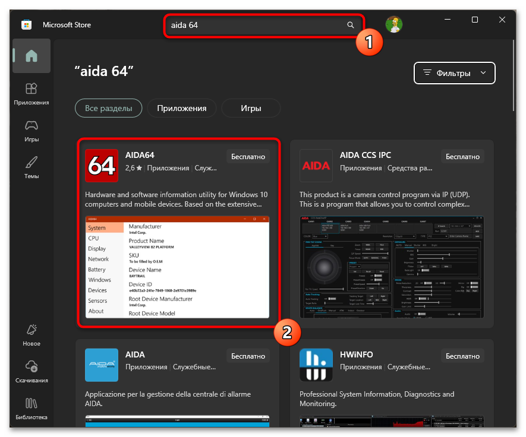Switch to the Приложения filter tab

tap(182, 108)
